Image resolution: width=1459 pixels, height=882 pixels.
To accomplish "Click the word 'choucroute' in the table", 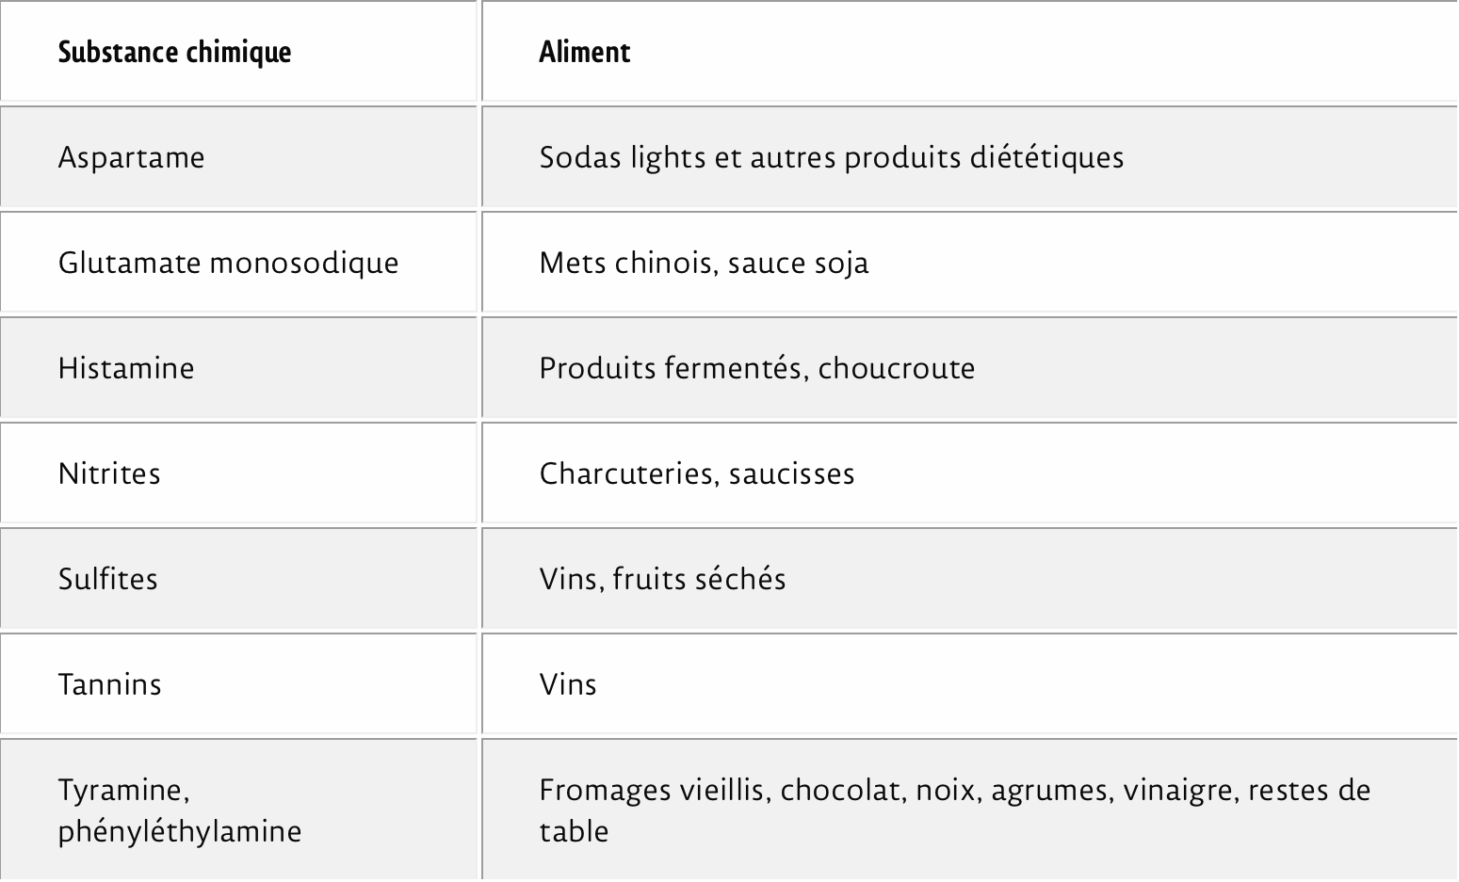I will (x=896, y=367).
